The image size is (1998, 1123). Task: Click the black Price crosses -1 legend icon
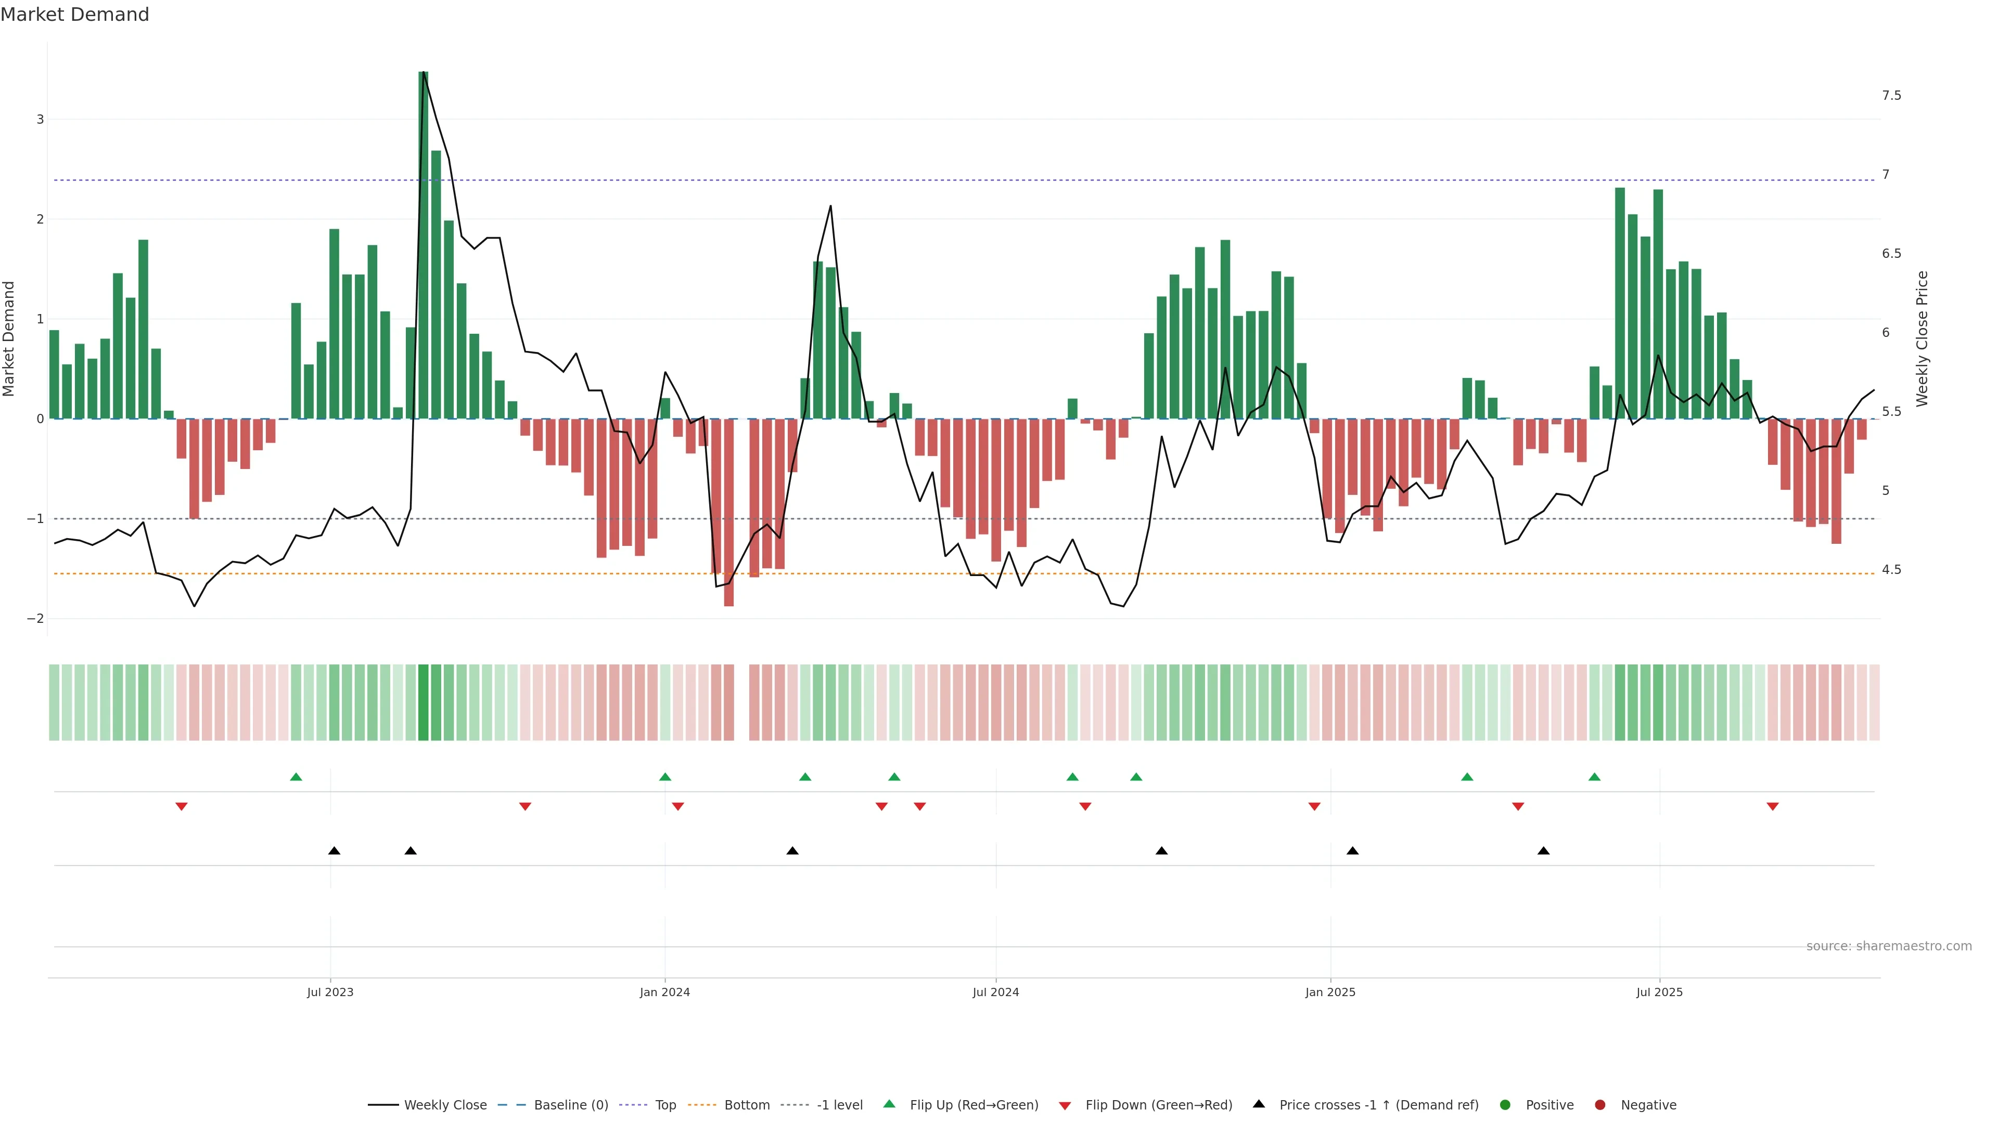click(x=1259, y=1104)
